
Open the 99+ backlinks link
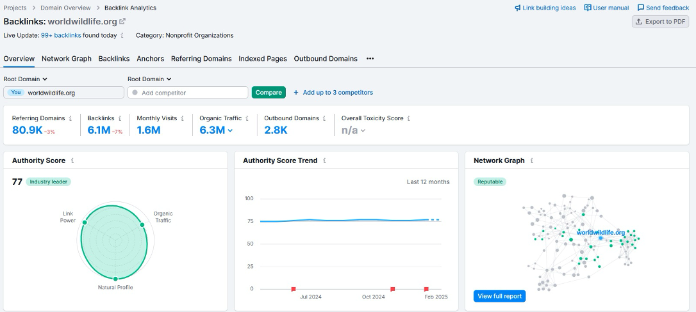[62, 35]
